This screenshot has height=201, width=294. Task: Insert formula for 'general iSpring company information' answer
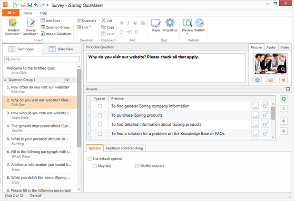(x=265, y=106)
